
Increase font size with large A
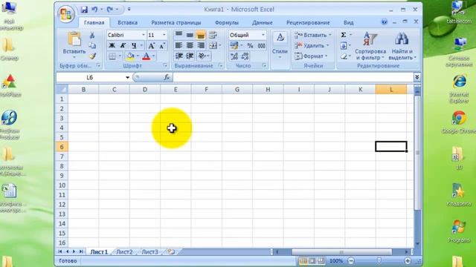(x=151, y=46)
